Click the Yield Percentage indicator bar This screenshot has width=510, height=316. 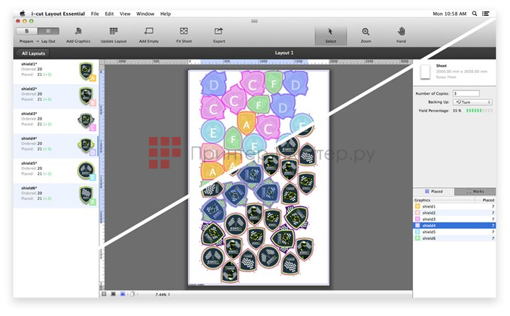(478, 110)
